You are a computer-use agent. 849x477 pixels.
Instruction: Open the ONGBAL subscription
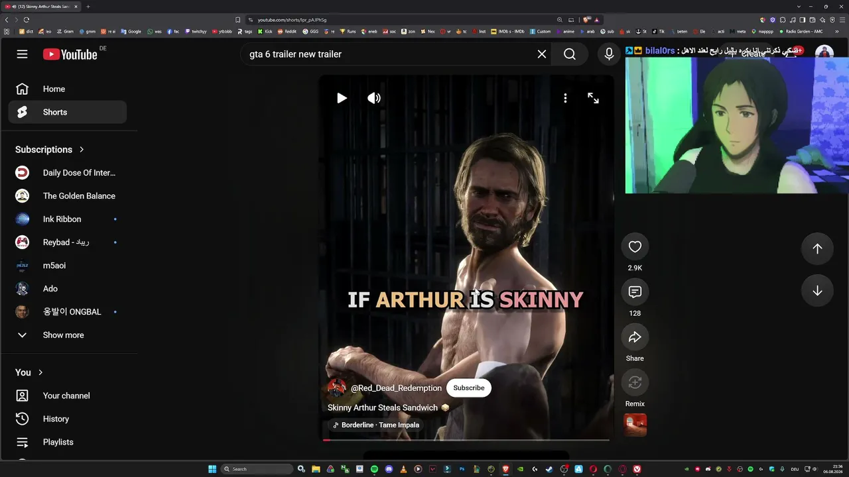[x=68, y=312]
